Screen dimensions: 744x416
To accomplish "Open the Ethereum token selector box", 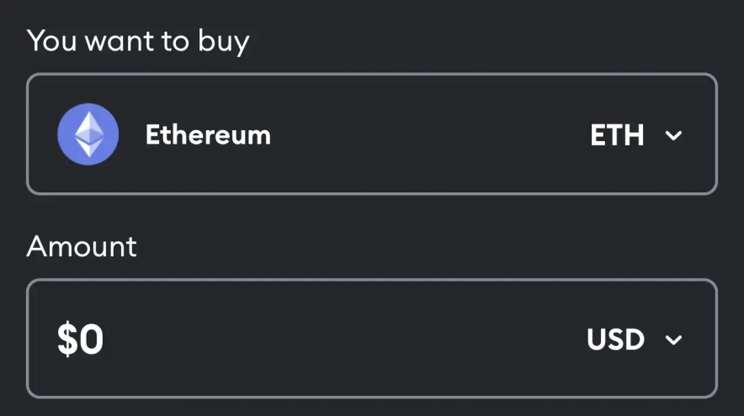I will tap(372, 134).
